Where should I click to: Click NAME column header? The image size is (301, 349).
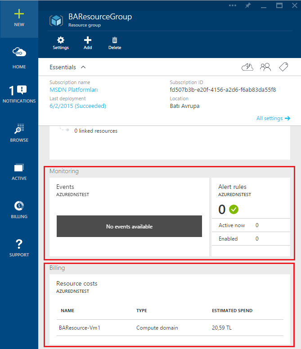click(67, 310)
